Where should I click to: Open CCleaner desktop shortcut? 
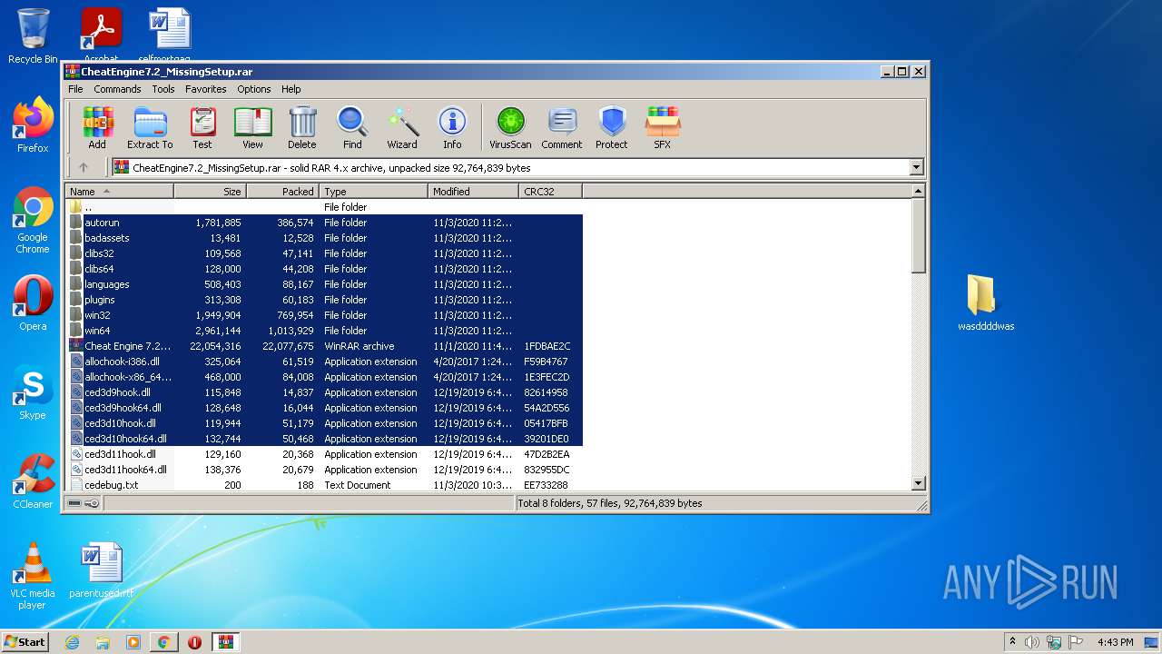33,481
